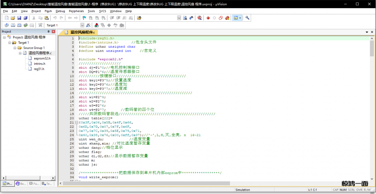Open the Target 1 dropdown list
Viewport: 376px width, 194px height.
pos(82,25)
